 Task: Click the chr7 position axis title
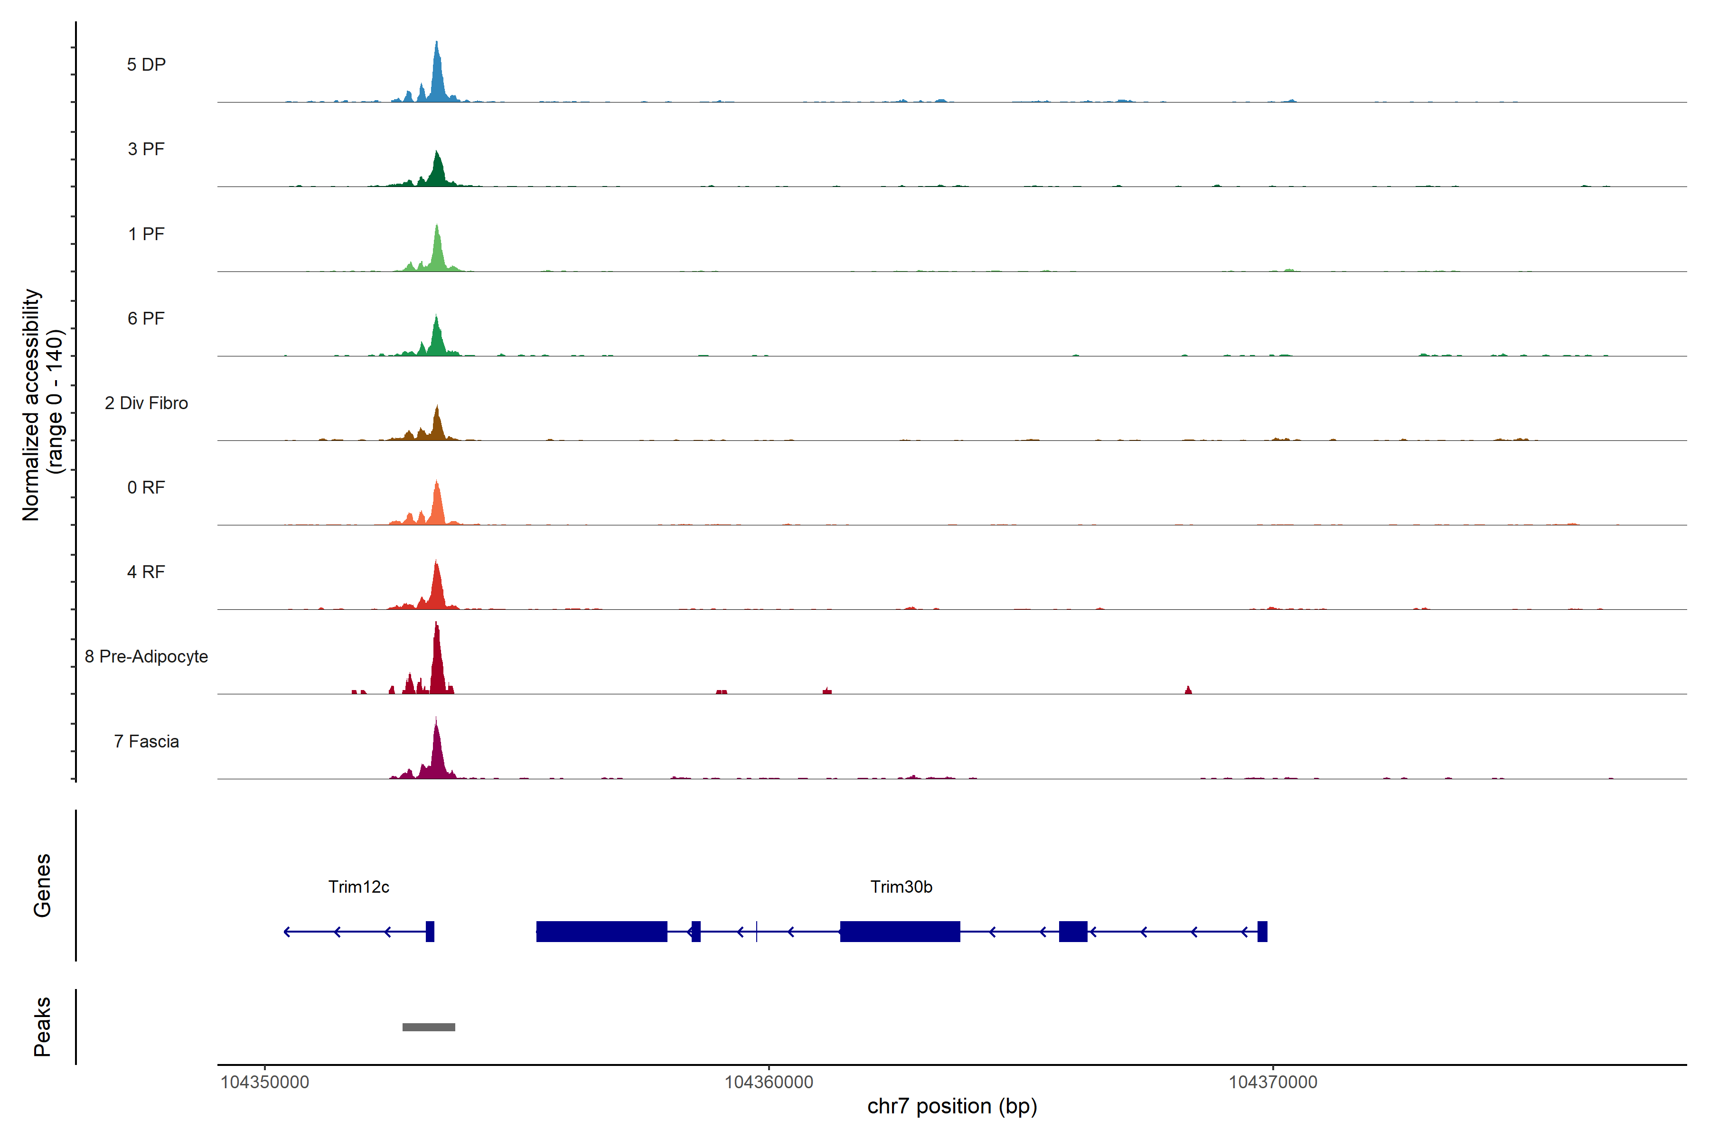[x=952, y=1106]
